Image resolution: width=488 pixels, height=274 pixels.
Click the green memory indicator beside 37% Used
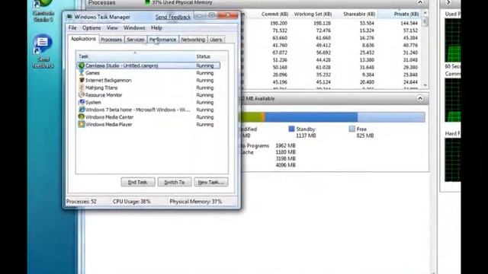tap(148, 2)
